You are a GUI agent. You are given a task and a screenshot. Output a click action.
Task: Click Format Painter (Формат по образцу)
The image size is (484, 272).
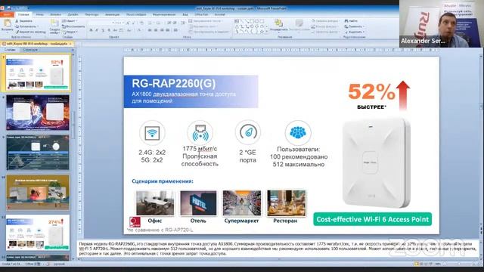pos(30,32)
